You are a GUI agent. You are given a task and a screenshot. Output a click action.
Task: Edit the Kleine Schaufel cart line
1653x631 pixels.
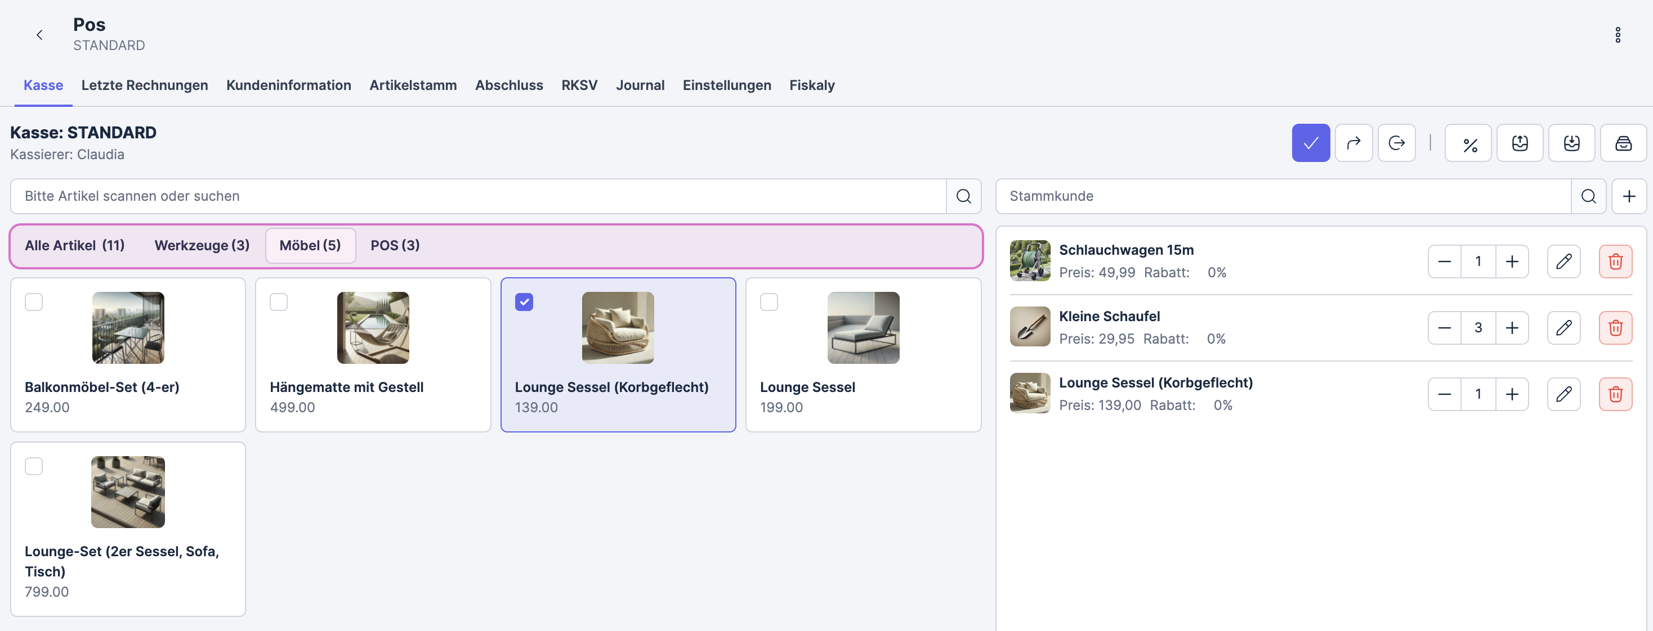tap(1563, 328)
